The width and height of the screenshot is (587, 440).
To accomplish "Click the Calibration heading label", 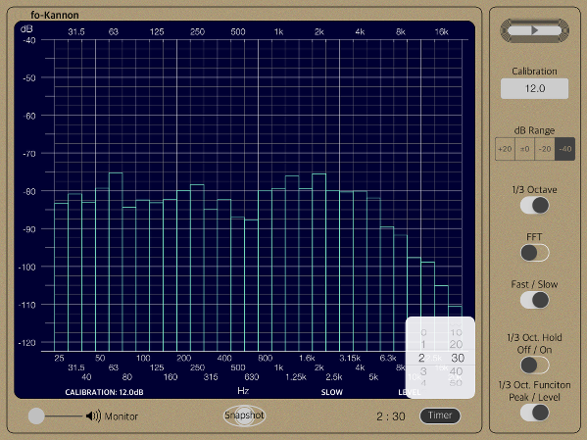I will click(535, 72).
